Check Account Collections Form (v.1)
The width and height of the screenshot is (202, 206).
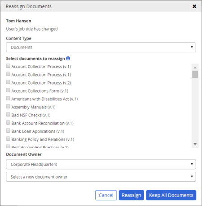pyautogui.click(x=8, y=90)
